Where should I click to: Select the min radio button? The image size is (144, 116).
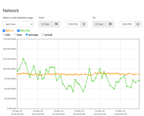[4, 35]
